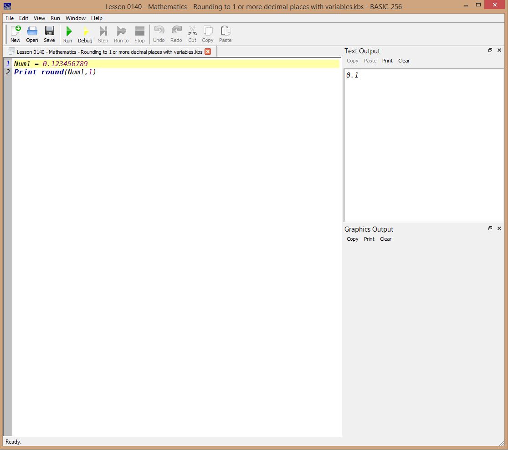Close the Graphics Output panel
The width and height of the screenshot is (508, 450).
499,228
